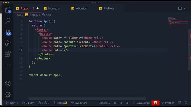Open Problems panel via 5 errors indicator

point(44,103)
